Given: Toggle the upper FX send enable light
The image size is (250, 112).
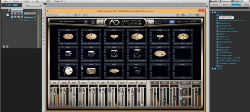Looking at the screenshot, I should [181, 89].
